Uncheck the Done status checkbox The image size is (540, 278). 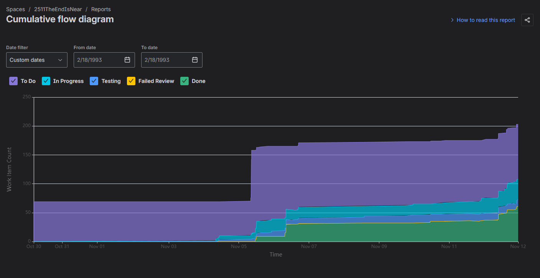(184, 81)
